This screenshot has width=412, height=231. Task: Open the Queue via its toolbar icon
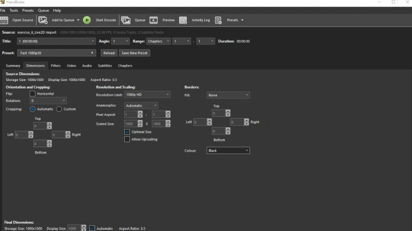point(125,20)
